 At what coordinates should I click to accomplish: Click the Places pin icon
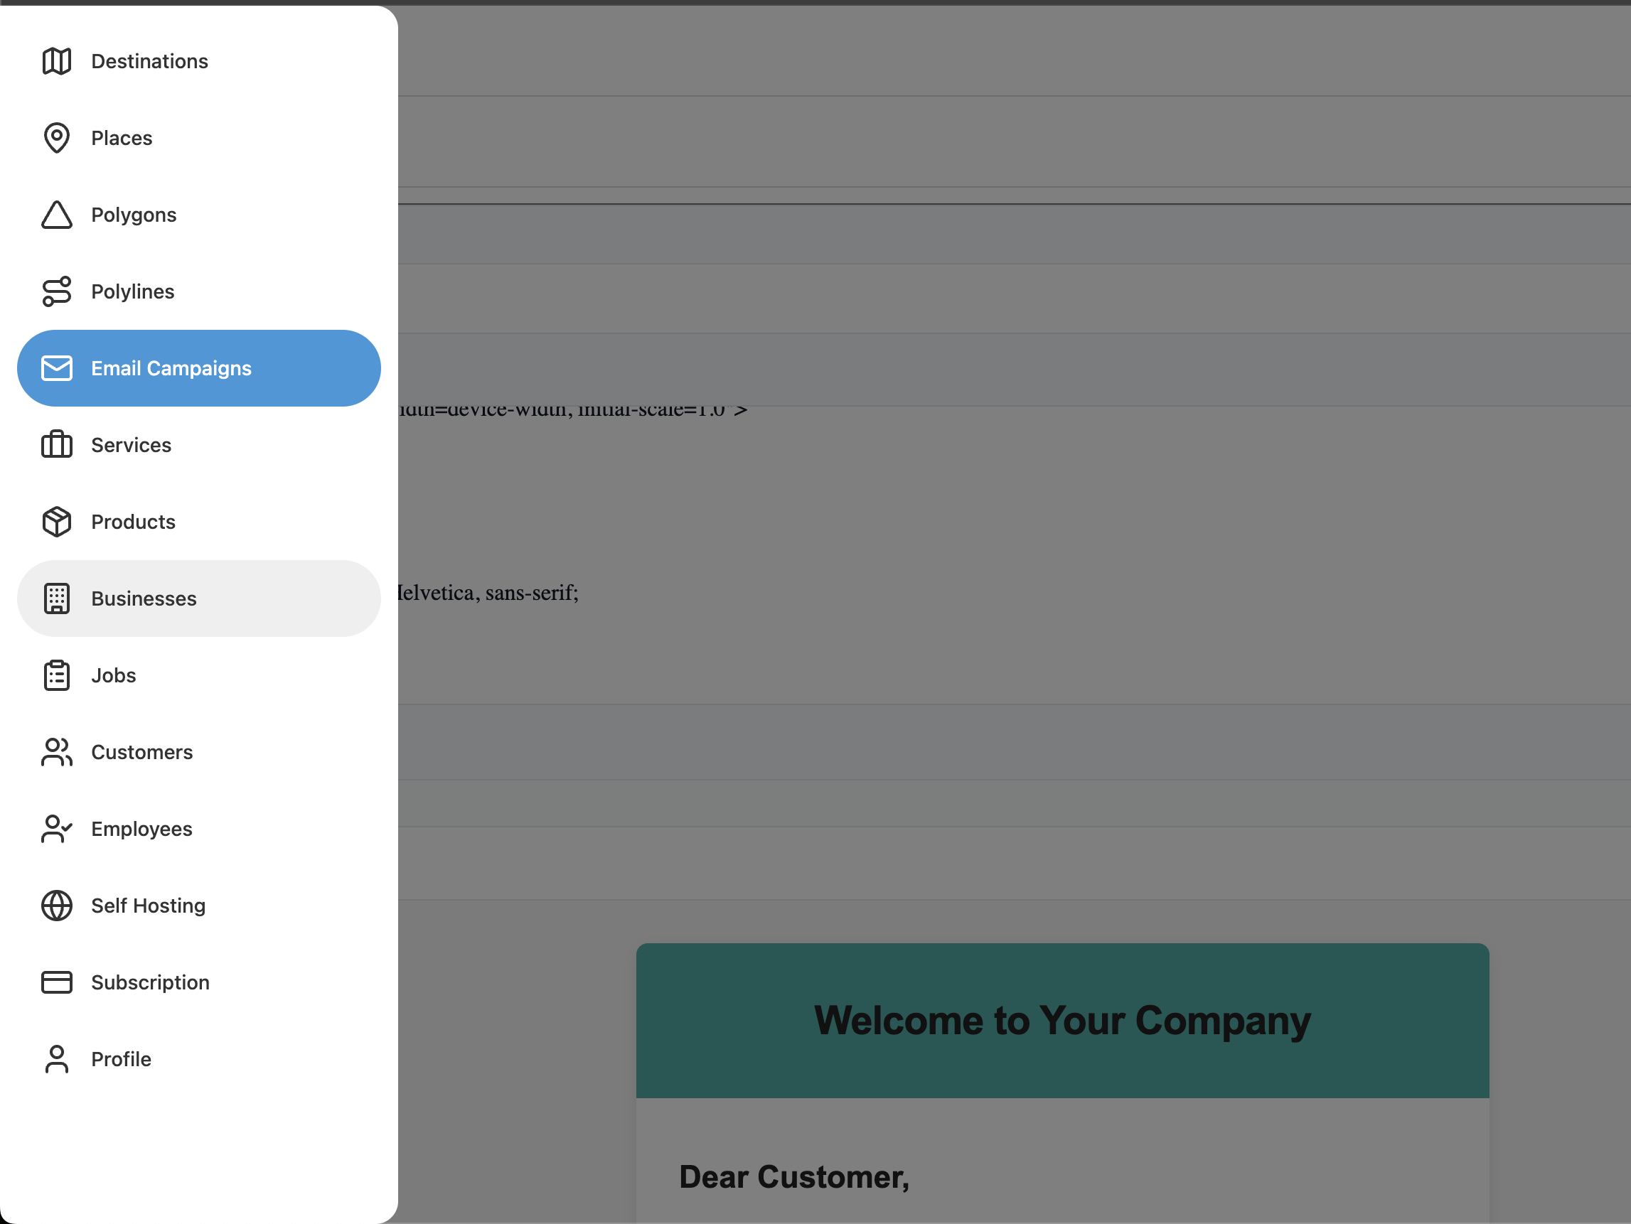coord(57,138)
